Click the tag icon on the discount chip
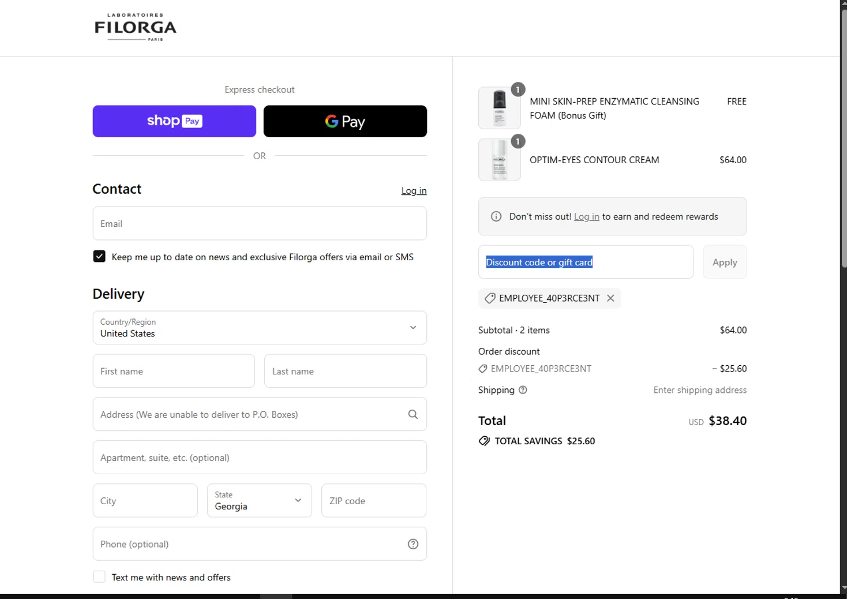The image size is (847, 599). pyautogui.click(x=490, y=298)
